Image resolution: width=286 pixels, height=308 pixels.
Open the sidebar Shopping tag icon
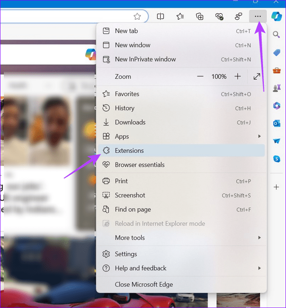pos(277,52)
